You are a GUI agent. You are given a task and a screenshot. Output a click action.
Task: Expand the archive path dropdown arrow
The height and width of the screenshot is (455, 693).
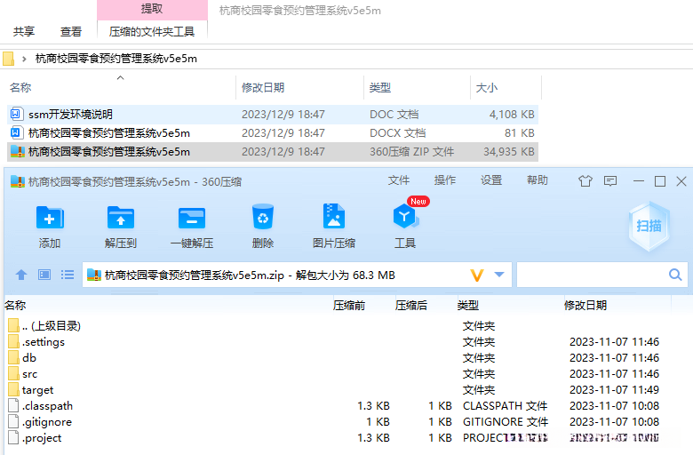[x=499, y=275]
